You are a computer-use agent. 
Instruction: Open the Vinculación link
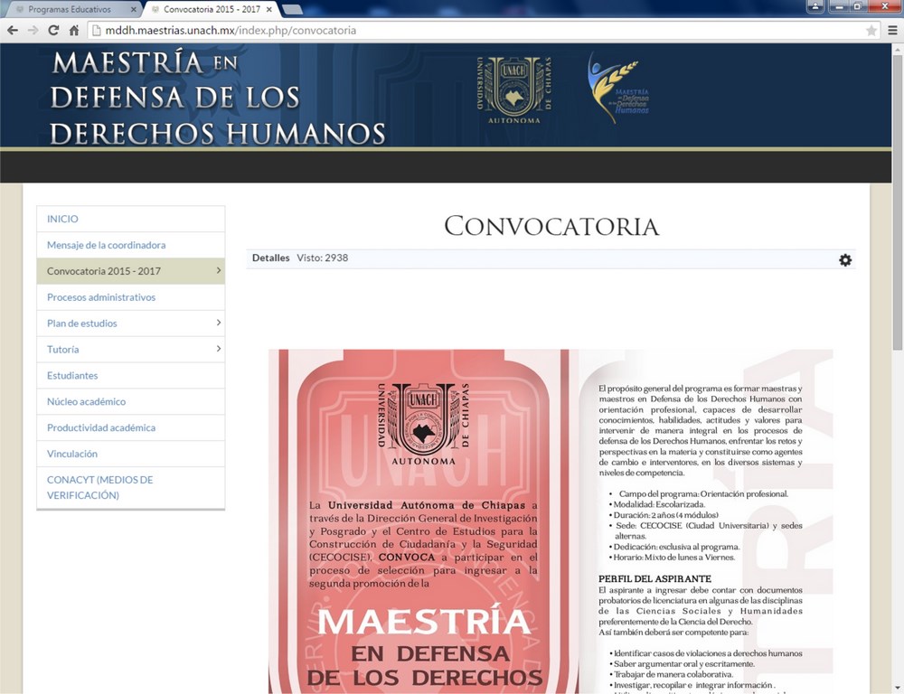coord(131,454)
